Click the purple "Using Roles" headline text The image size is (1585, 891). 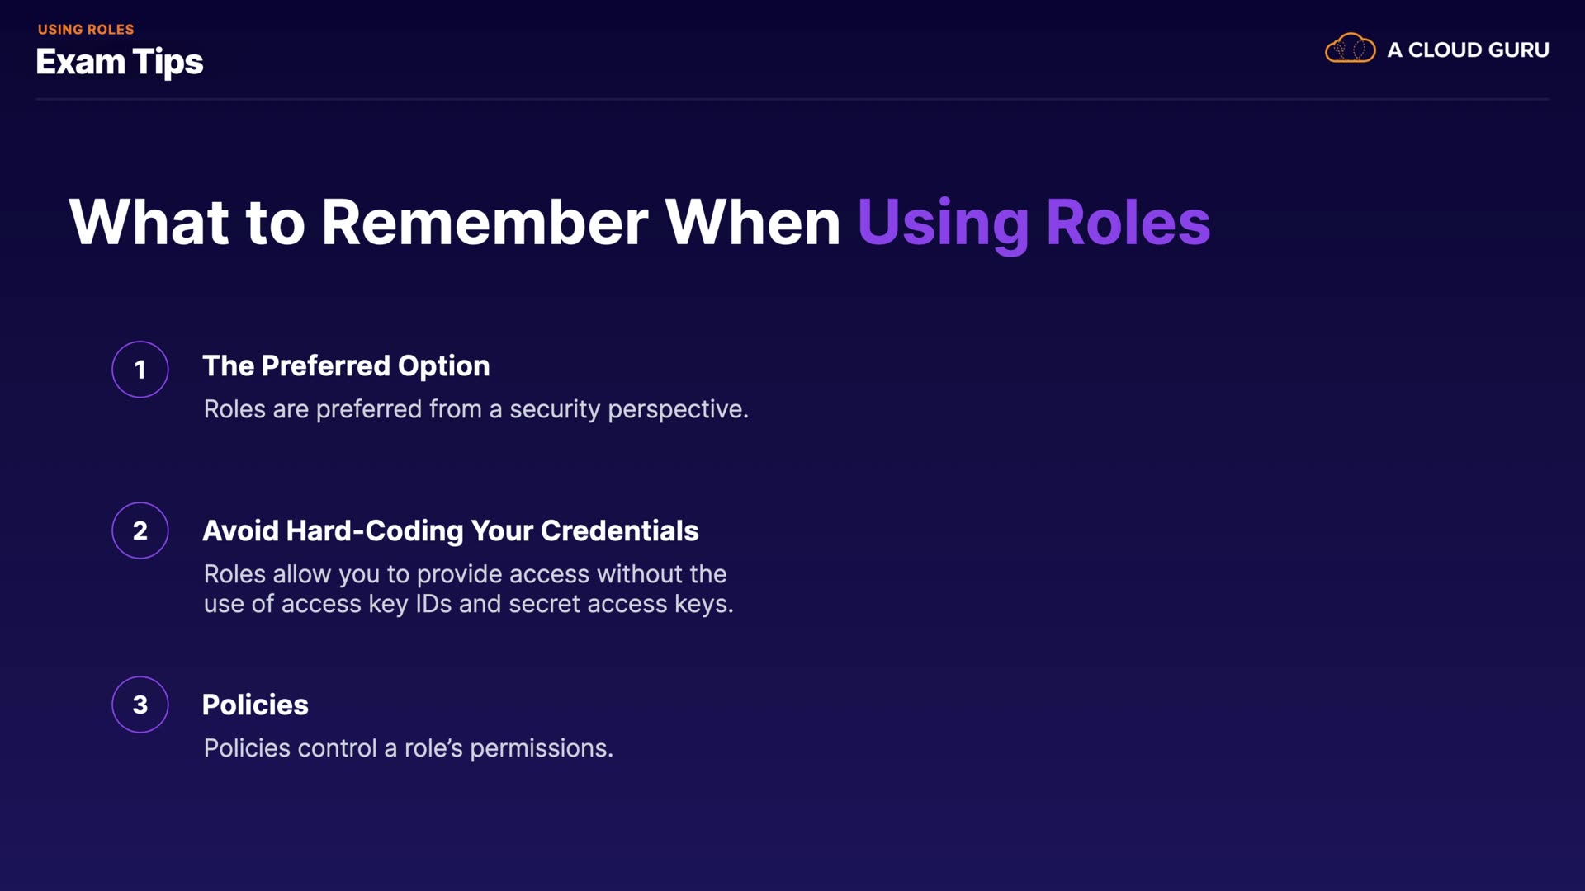1034,223
